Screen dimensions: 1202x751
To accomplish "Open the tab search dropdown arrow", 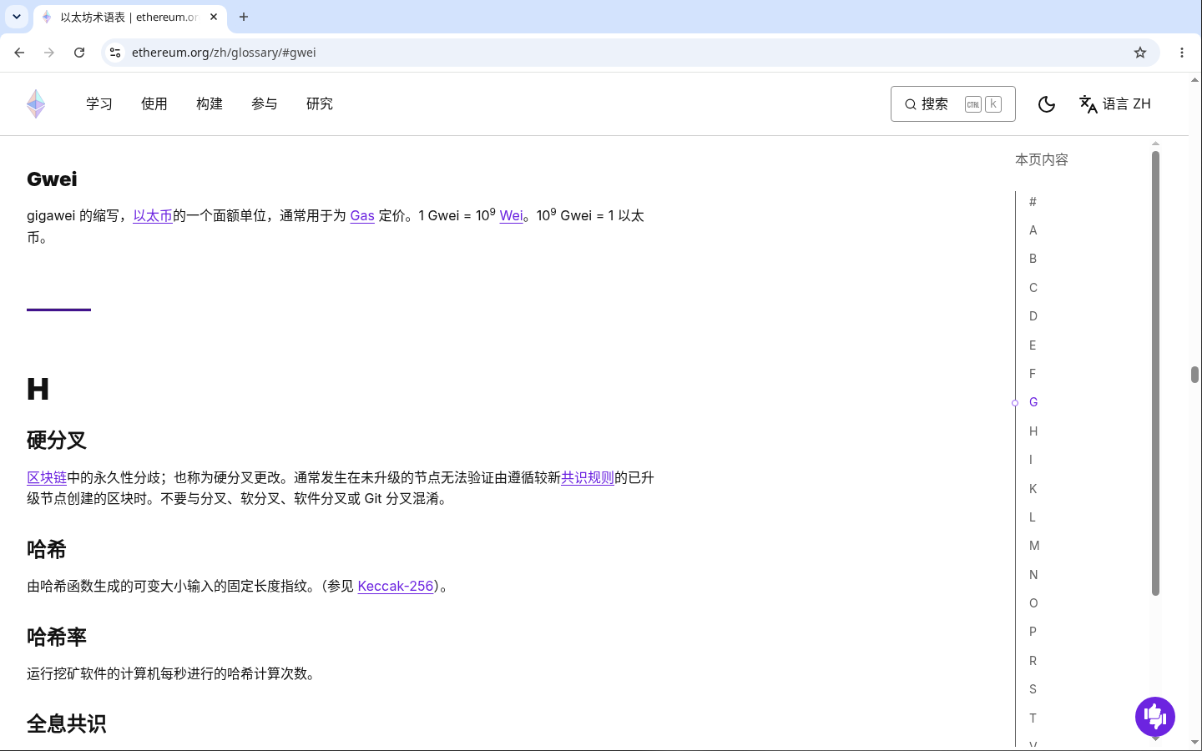I will pos(17,17).
